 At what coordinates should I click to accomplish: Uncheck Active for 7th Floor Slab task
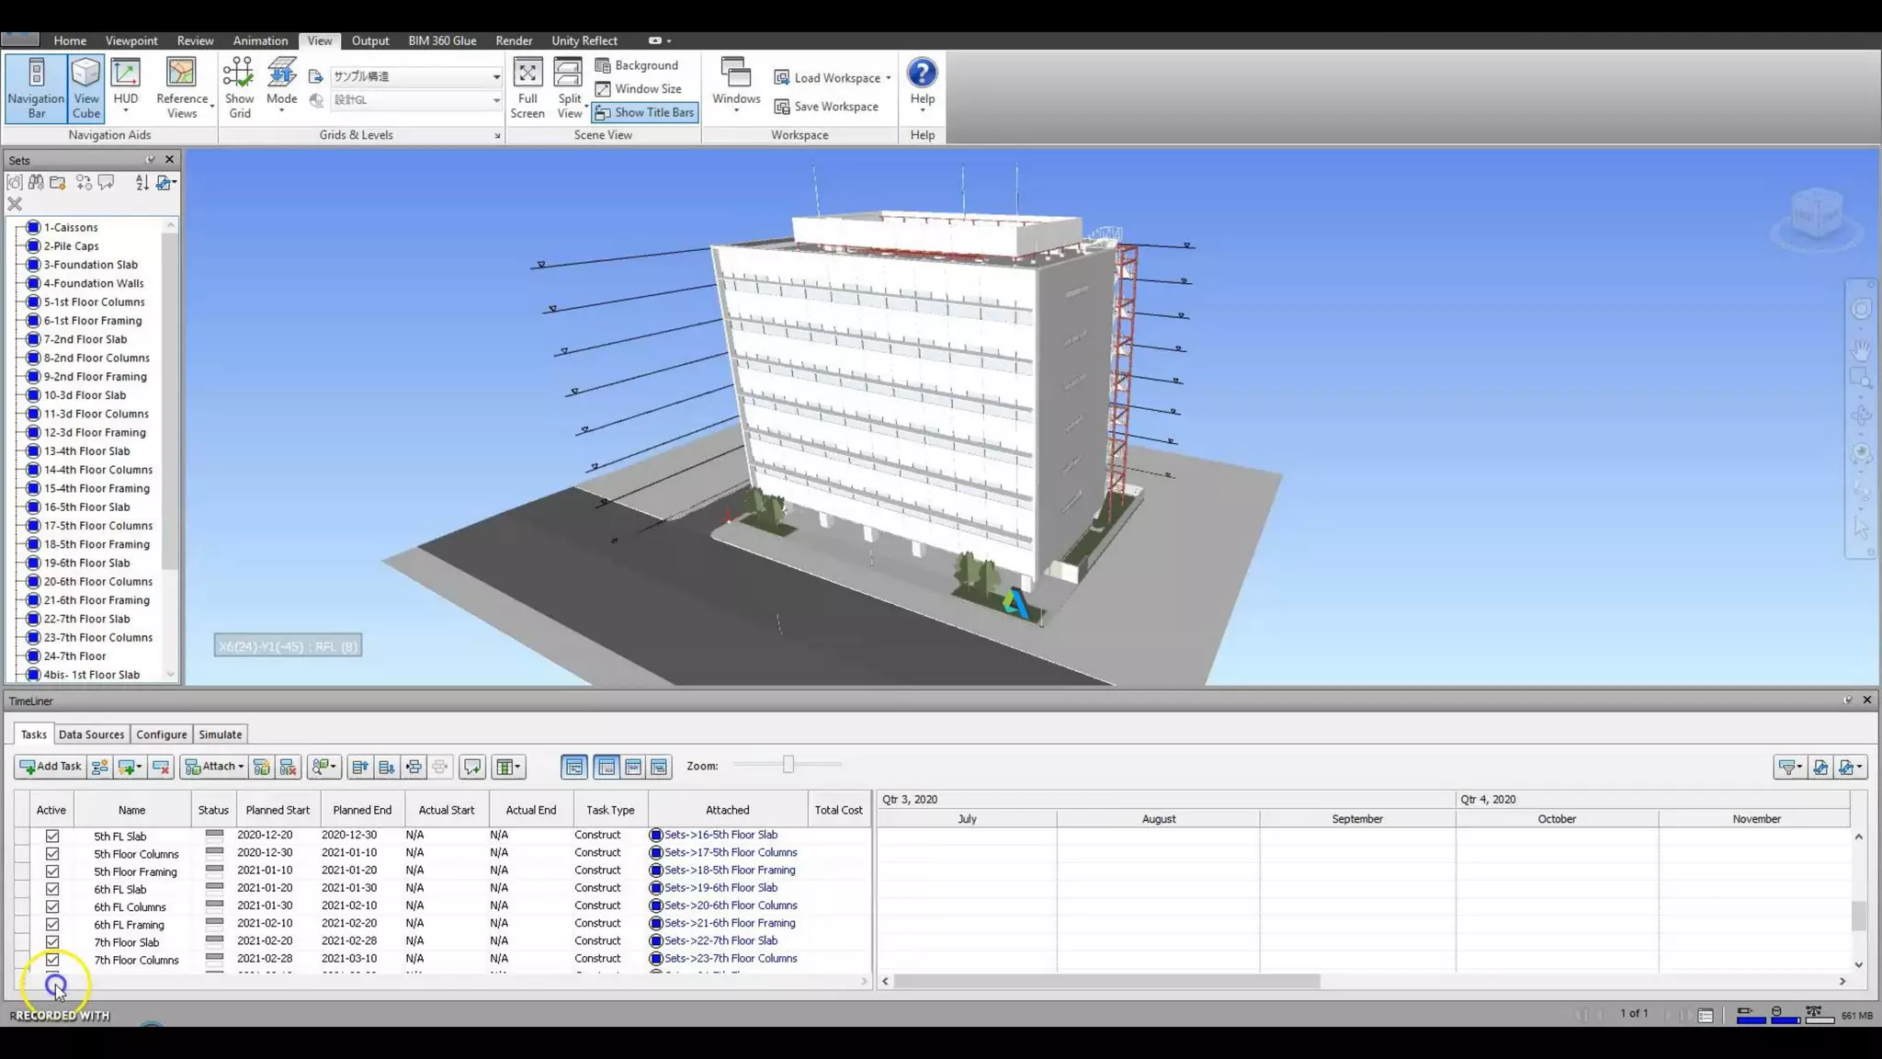52,942
